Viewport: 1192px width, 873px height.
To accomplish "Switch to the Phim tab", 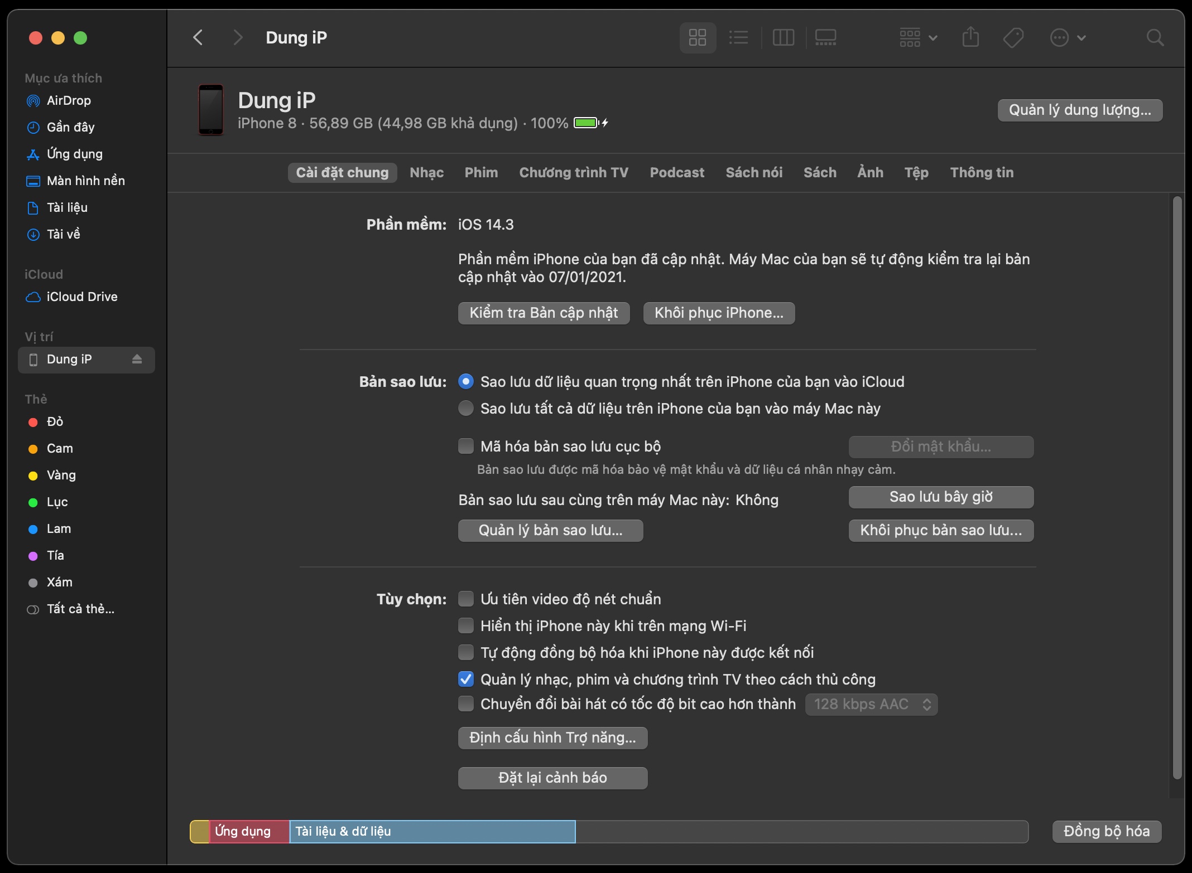I will [481, 173].
